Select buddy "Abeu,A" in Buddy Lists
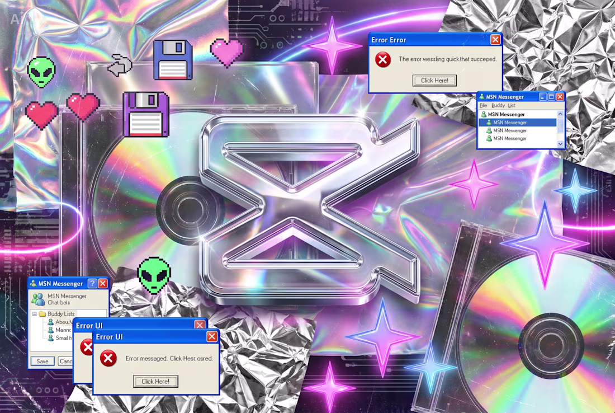 [x=64, y=322]
